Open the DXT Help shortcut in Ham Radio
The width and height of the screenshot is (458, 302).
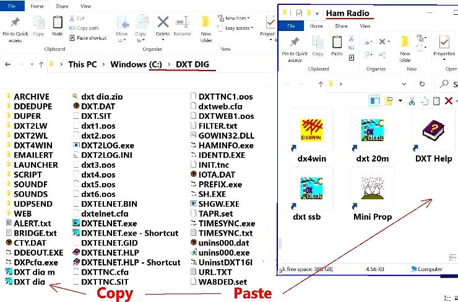[x=433, y=136]
